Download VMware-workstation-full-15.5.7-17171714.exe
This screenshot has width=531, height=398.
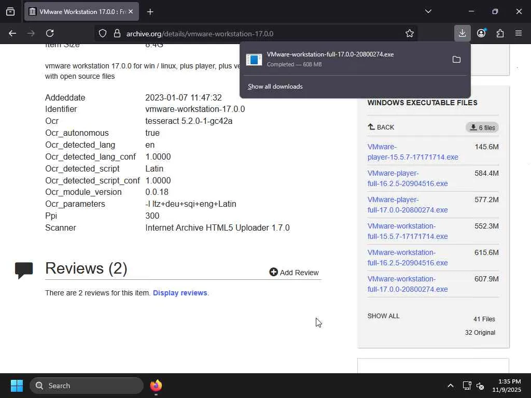coord(408,231)
